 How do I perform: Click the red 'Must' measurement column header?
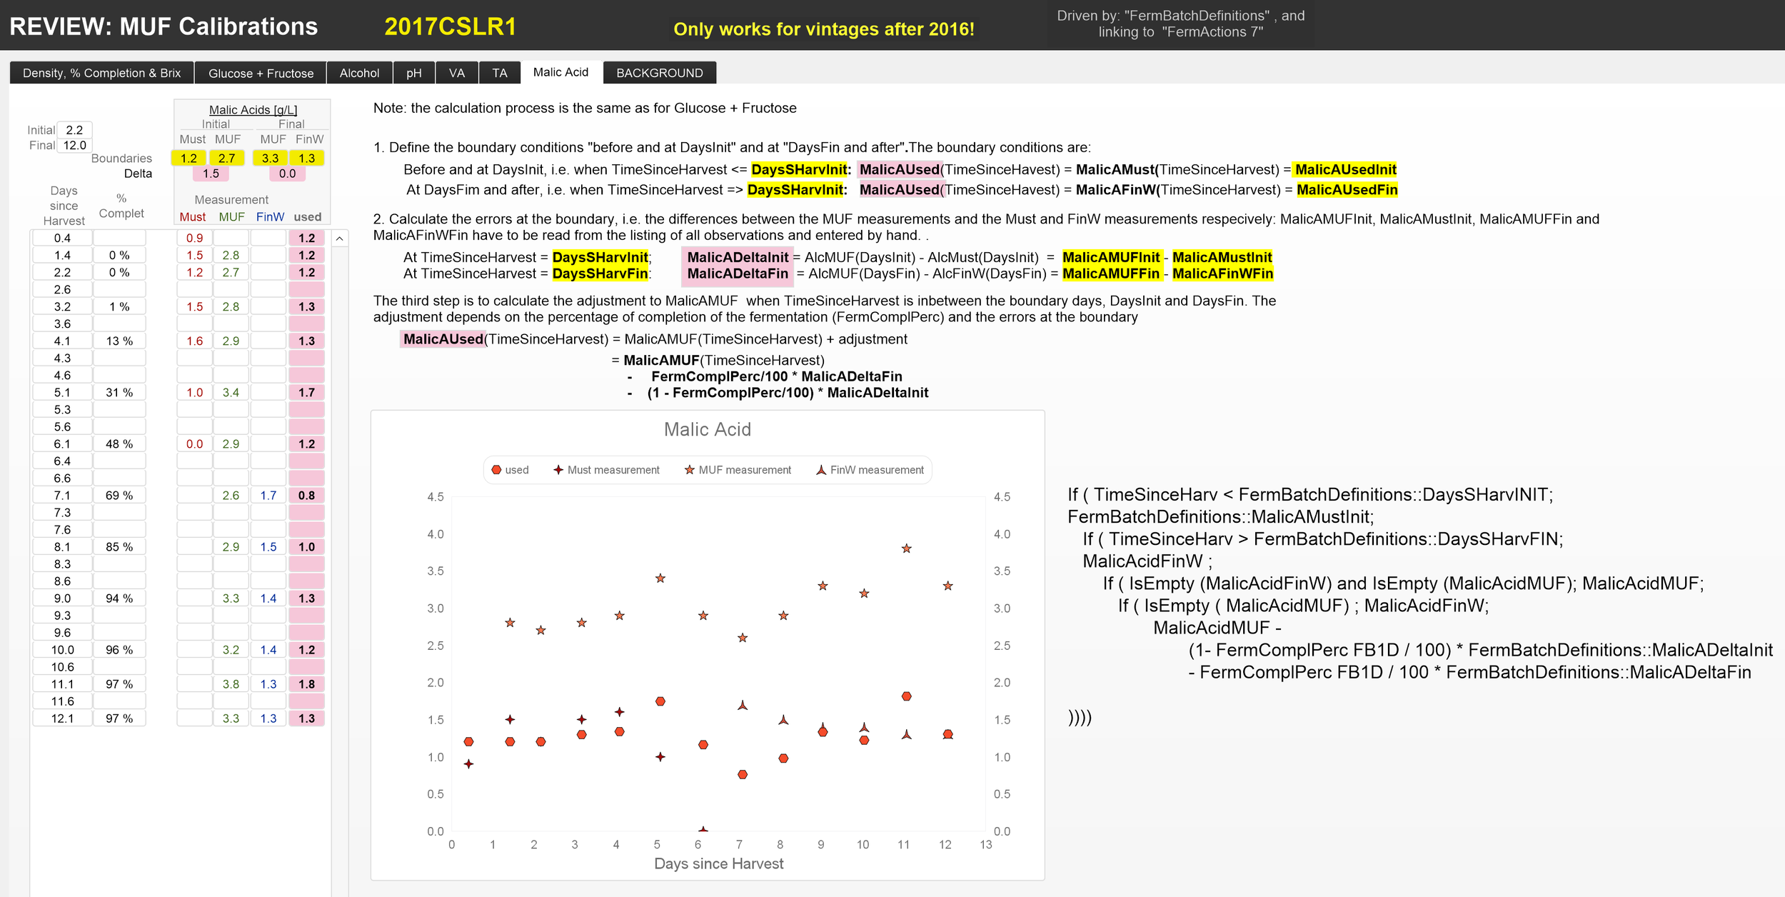pyautogui.click(x=192, y=217)
